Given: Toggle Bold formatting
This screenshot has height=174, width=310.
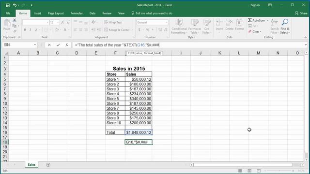Looking at the screenshot, I should pos(25,30).
